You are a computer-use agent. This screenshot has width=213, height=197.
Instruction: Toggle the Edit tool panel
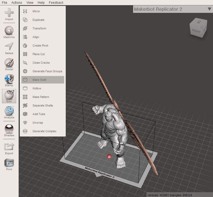[x=9, y=96]
